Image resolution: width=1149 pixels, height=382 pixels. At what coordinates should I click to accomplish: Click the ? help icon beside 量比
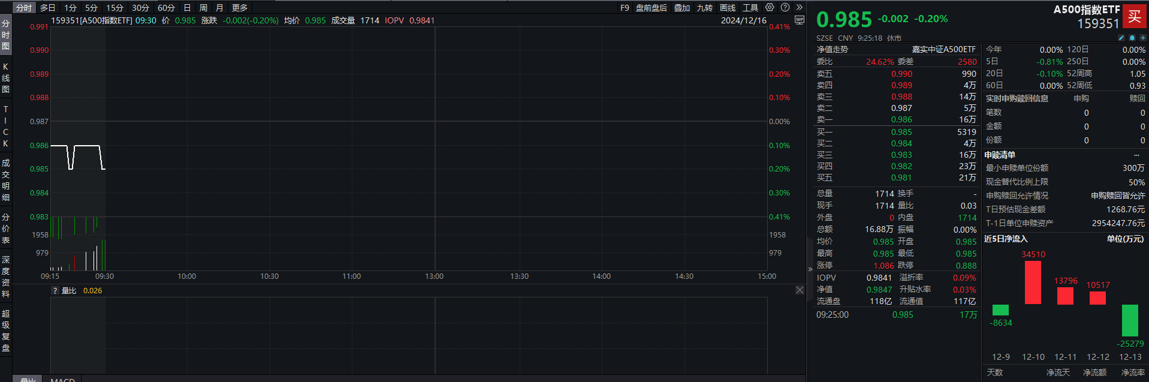(x=55, y=291)
